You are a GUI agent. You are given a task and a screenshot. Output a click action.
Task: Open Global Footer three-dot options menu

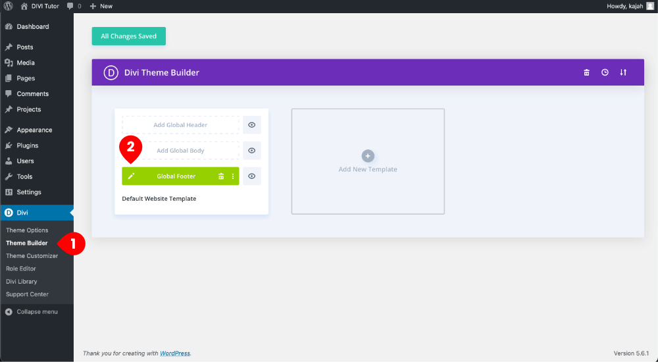[x=233, y=176]
